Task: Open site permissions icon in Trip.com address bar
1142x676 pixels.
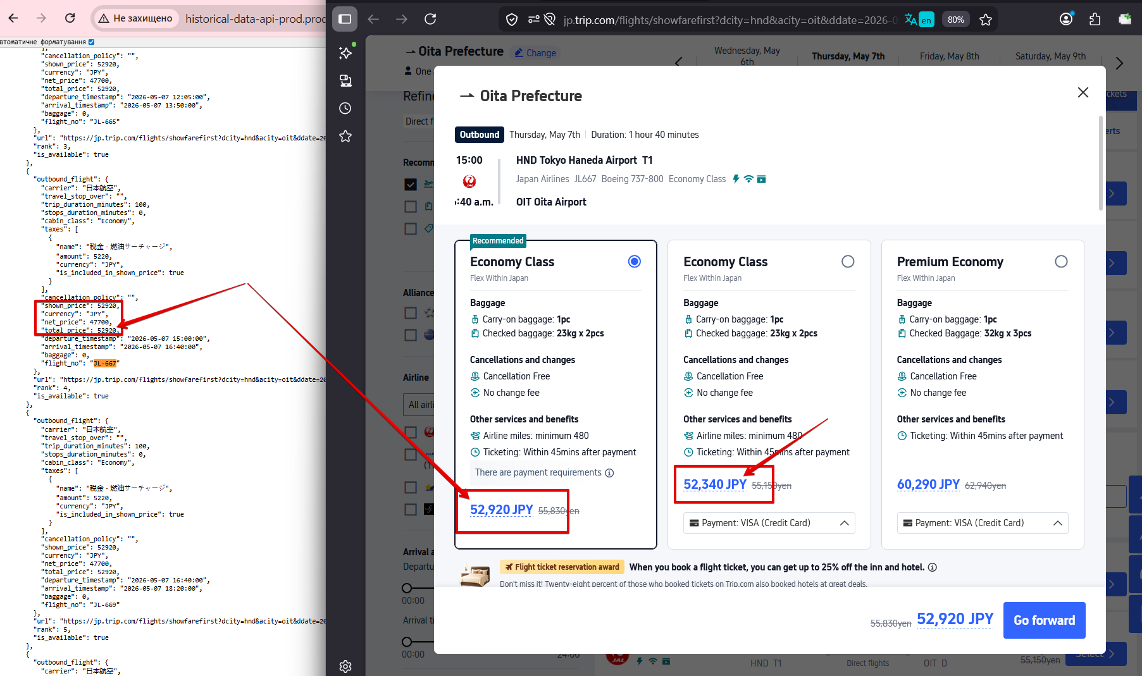Action: pyautogui.click(x=533, y=20)
